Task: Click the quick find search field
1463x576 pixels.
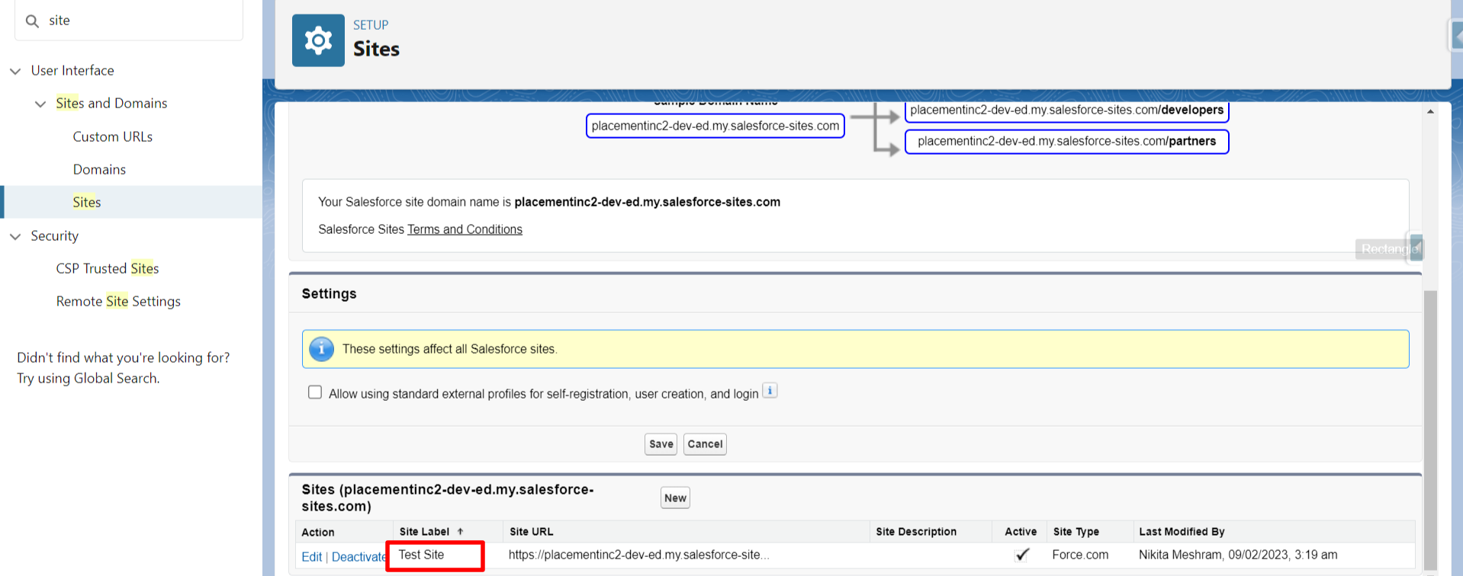Action: point(129,21)
